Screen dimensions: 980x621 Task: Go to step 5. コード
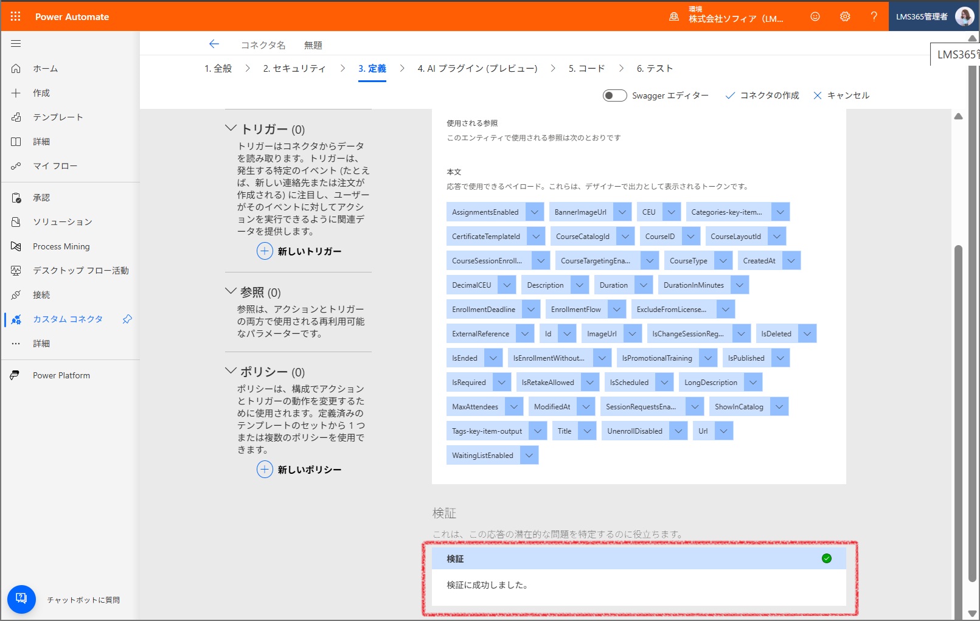586,69
